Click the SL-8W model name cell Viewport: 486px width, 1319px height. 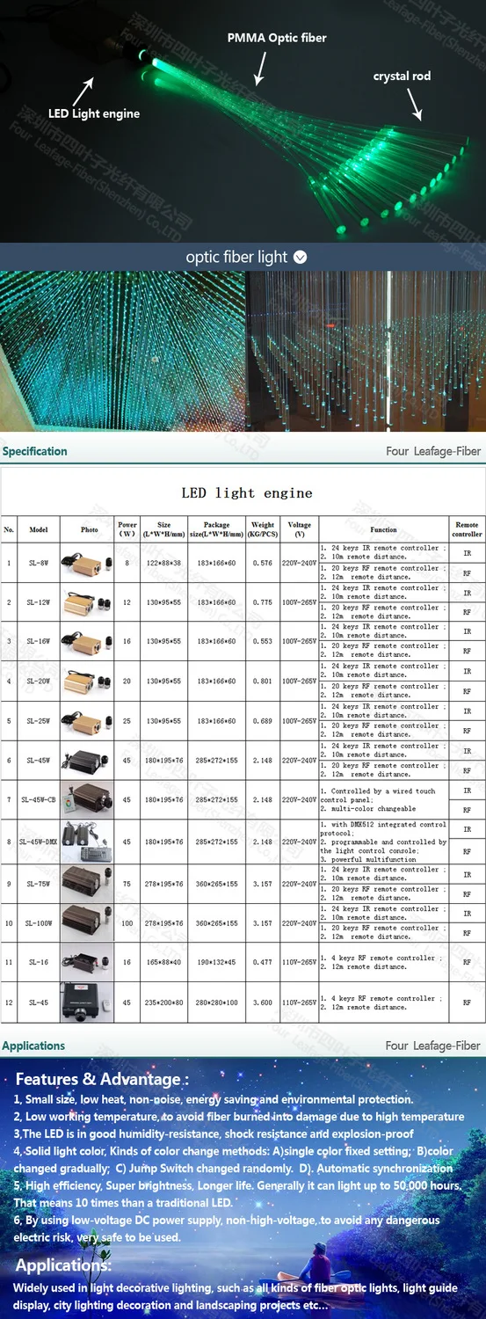(x=39, y=563)
